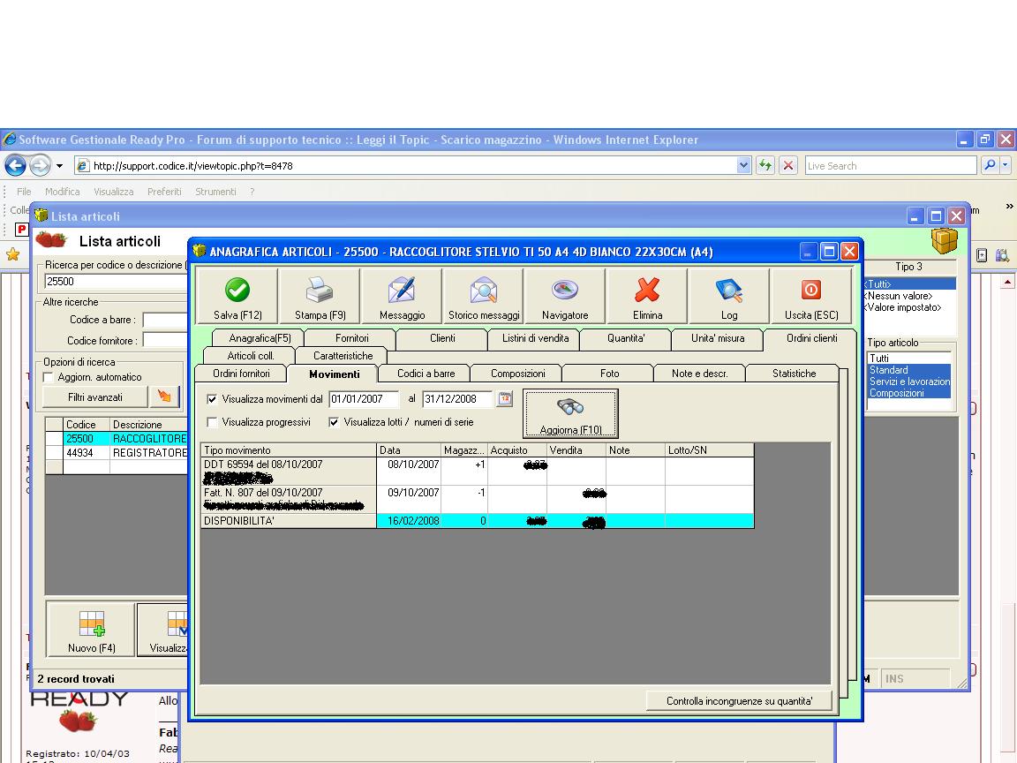Click the Salva (F12) green checkmark button

click(237, 296)
